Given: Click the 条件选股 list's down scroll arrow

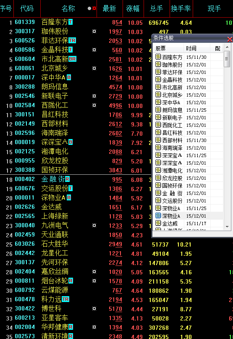Looking at the screenshot, I should coord(227,226).
